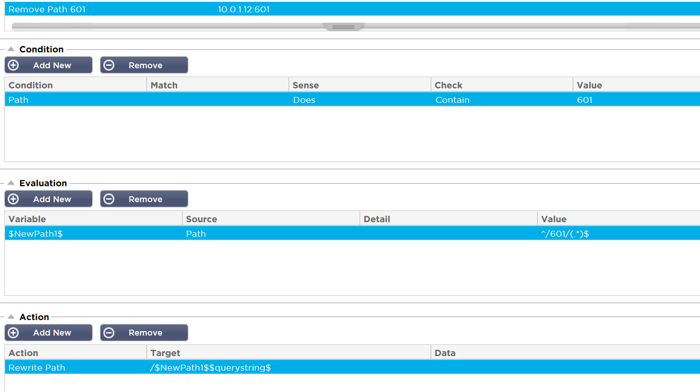Viewport: 700px width, 392px height.
Task: Select the $NewPath1$ variable row
Action: pos(36,234)
